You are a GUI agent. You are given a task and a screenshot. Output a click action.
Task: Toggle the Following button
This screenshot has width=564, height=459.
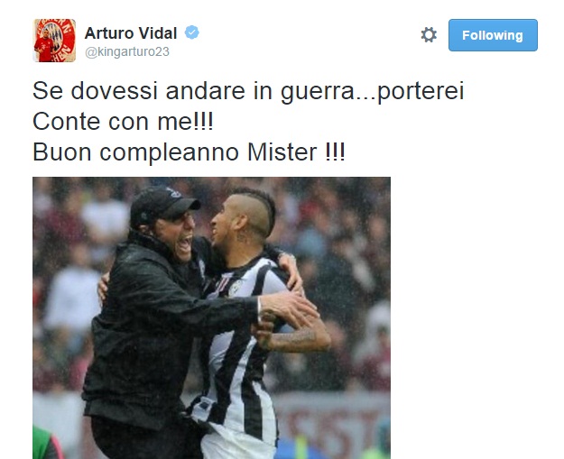(x=493, y=35)
